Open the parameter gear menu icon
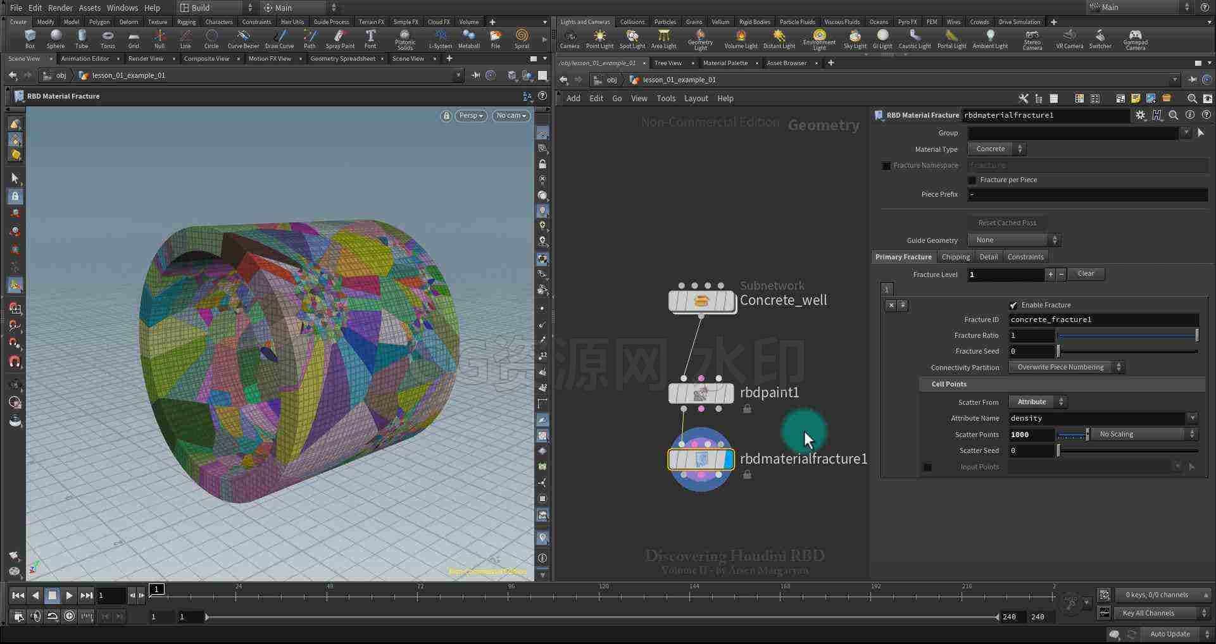The image size is (1216, 644). click(1141, 115)
